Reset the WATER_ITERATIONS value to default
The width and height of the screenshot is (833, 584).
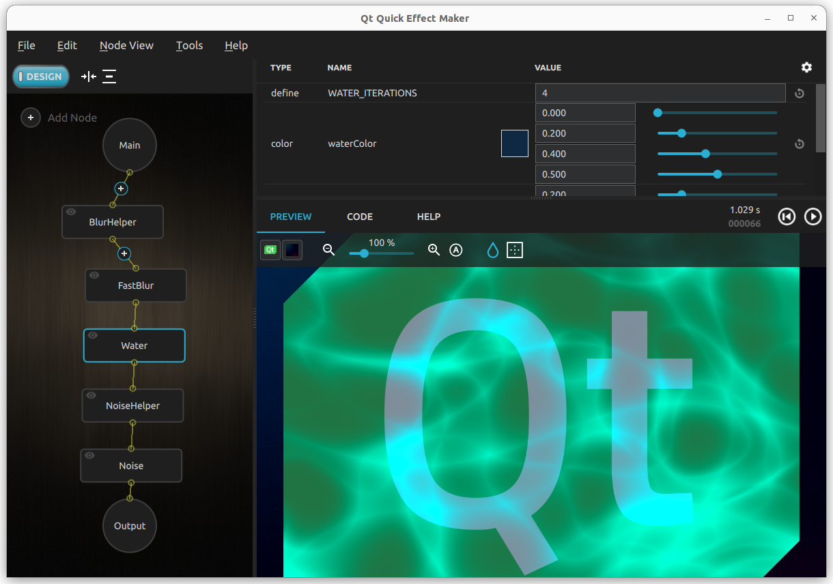click(799, 94)
